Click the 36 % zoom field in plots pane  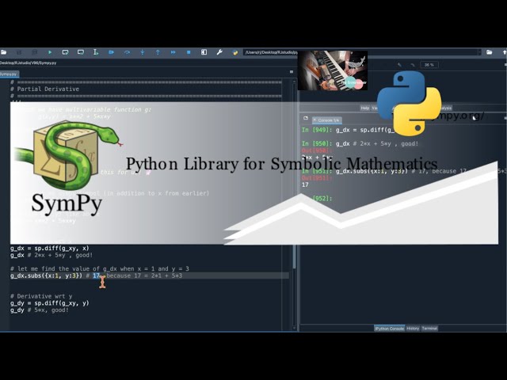[x=429, y=65]
